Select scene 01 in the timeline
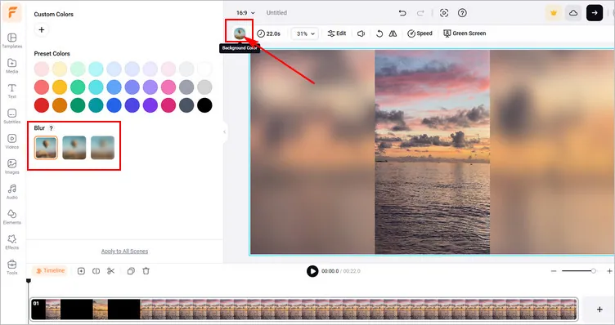Viewport: 615px width, 325px height. coord(304,309)
